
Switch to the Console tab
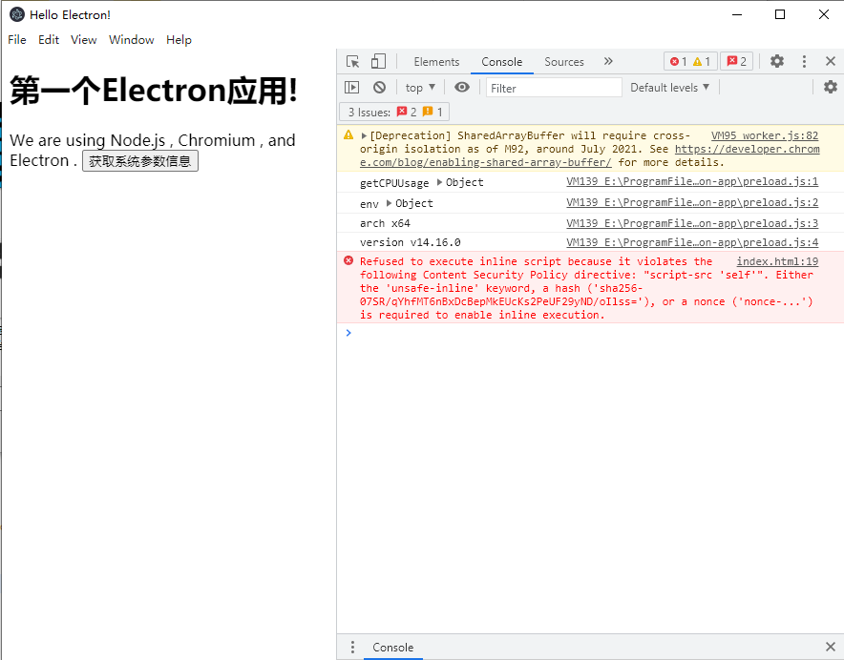point(501,62)
